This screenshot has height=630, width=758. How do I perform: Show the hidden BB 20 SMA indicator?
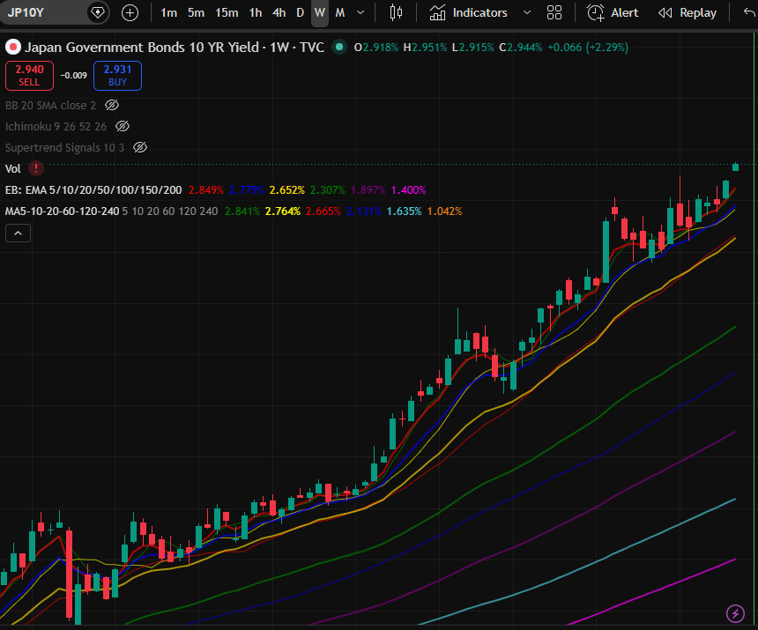pyautogui.click(x=112, y=106)
